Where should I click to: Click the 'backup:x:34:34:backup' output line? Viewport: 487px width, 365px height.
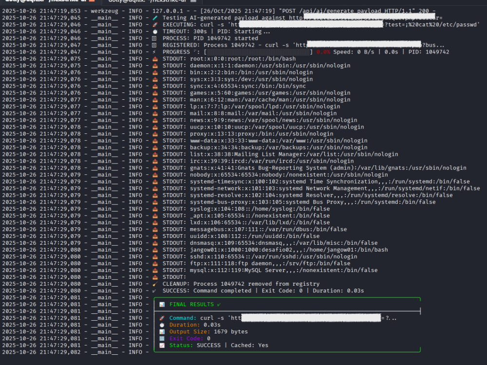pyautogui.click(x=279, y=148)
